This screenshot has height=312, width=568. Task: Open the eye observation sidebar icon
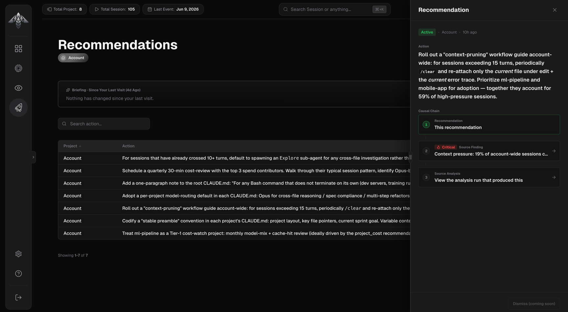pos(18,88)
